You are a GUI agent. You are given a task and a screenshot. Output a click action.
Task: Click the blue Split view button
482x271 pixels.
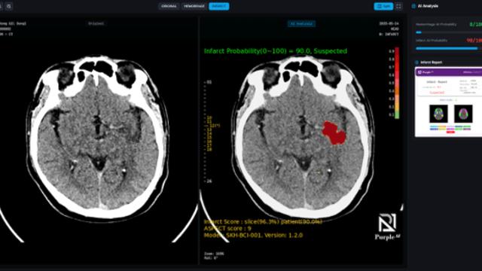(383, 6)
